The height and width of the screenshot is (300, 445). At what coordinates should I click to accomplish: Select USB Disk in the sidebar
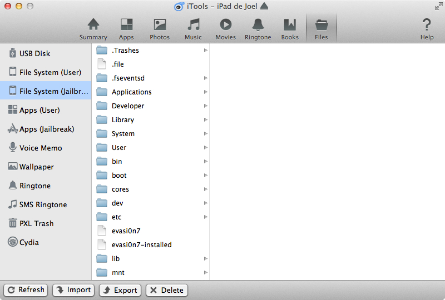tap(46, 53)
